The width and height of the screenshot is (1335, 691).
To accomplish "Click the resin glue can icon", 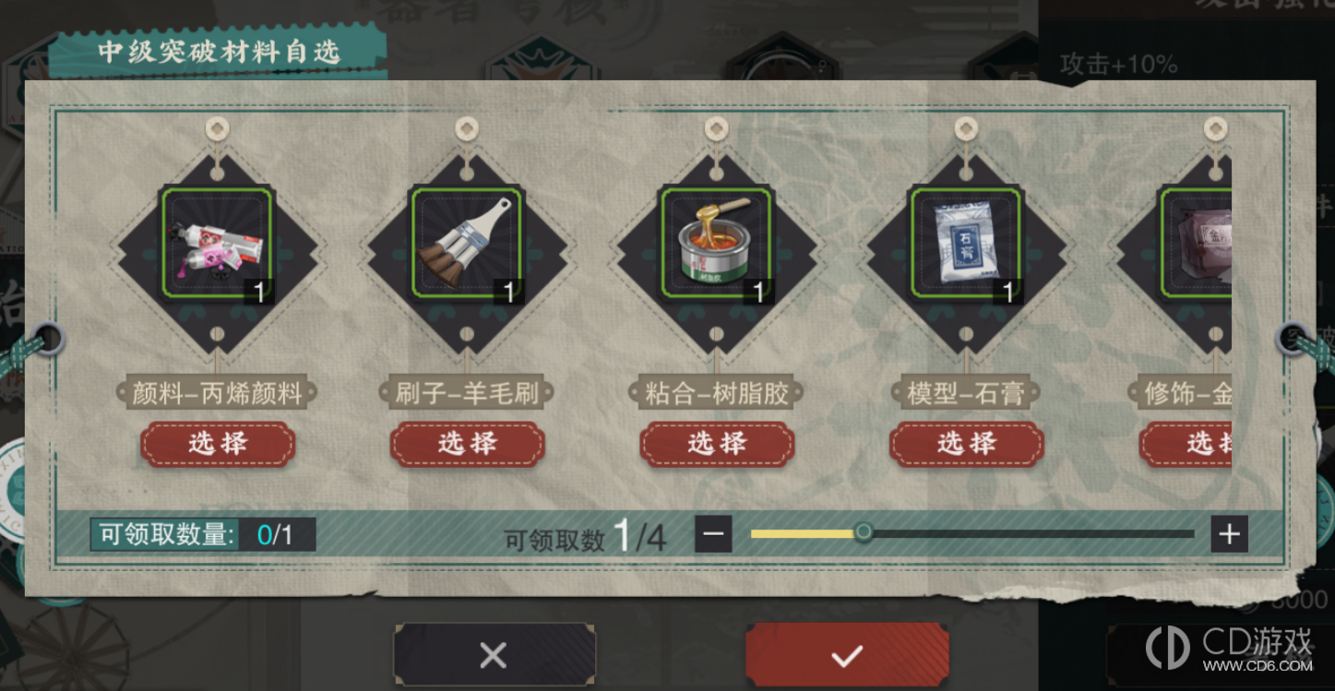I will point(716,244).
